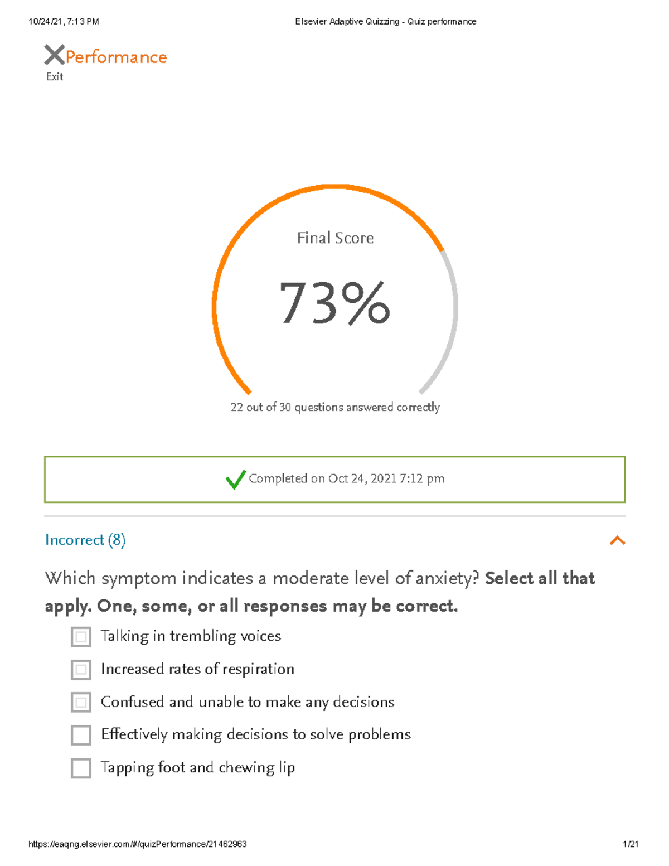Viewport: 669px width, 866px height.
Task: Tick the 'Effectively making decisions to solve problems' checkbox
Action: click(81, 735)
